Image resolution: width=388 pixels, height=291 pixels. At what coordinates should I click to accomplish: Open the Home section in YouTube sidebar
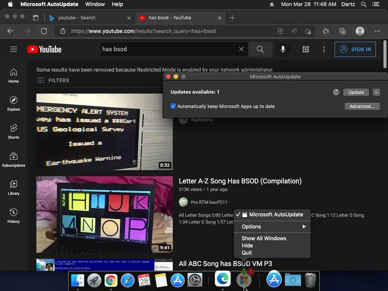click(14, 76)
